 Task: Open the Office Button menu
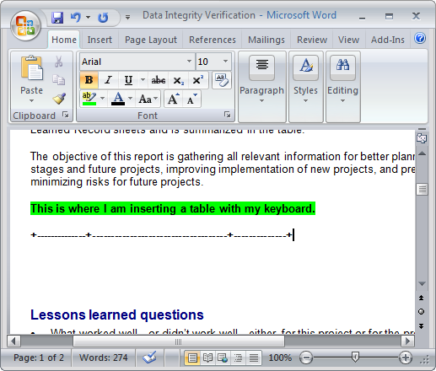click(x=25, y=26)
